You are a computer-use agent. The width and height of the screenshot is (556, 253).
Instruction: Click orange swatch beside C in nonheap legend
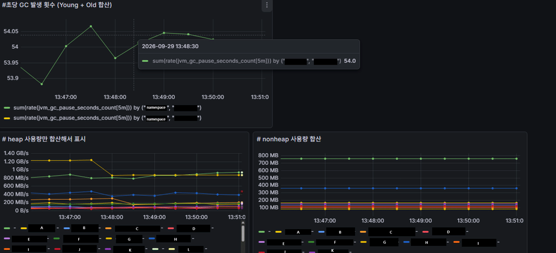click(x=363, y=232)
